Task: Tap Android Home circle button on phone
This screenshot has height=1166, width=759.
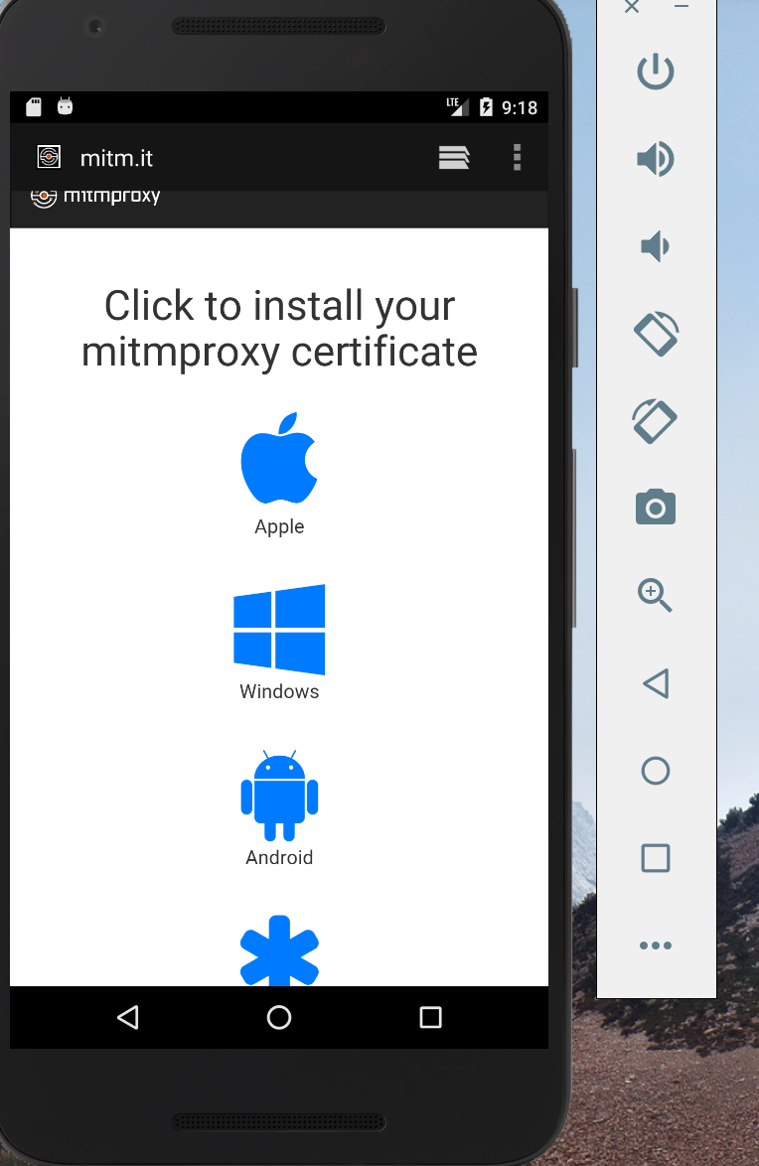Action: pyautogui.click(x=279, y=1017)
